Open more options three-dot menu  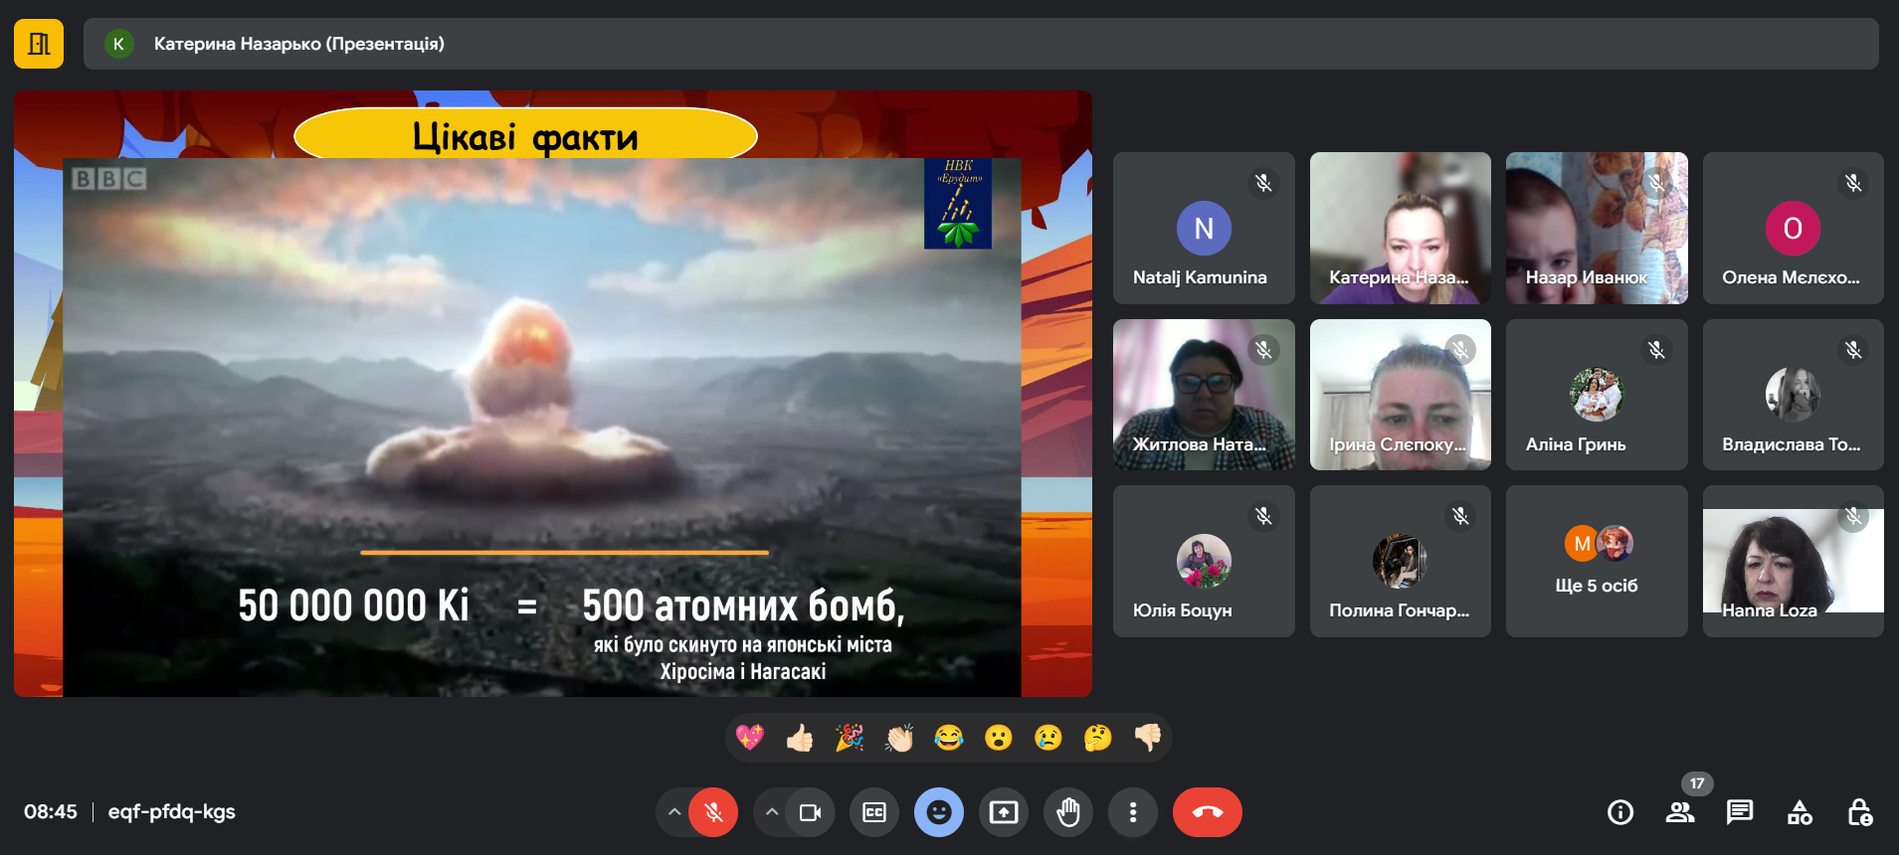point(1132,812)
